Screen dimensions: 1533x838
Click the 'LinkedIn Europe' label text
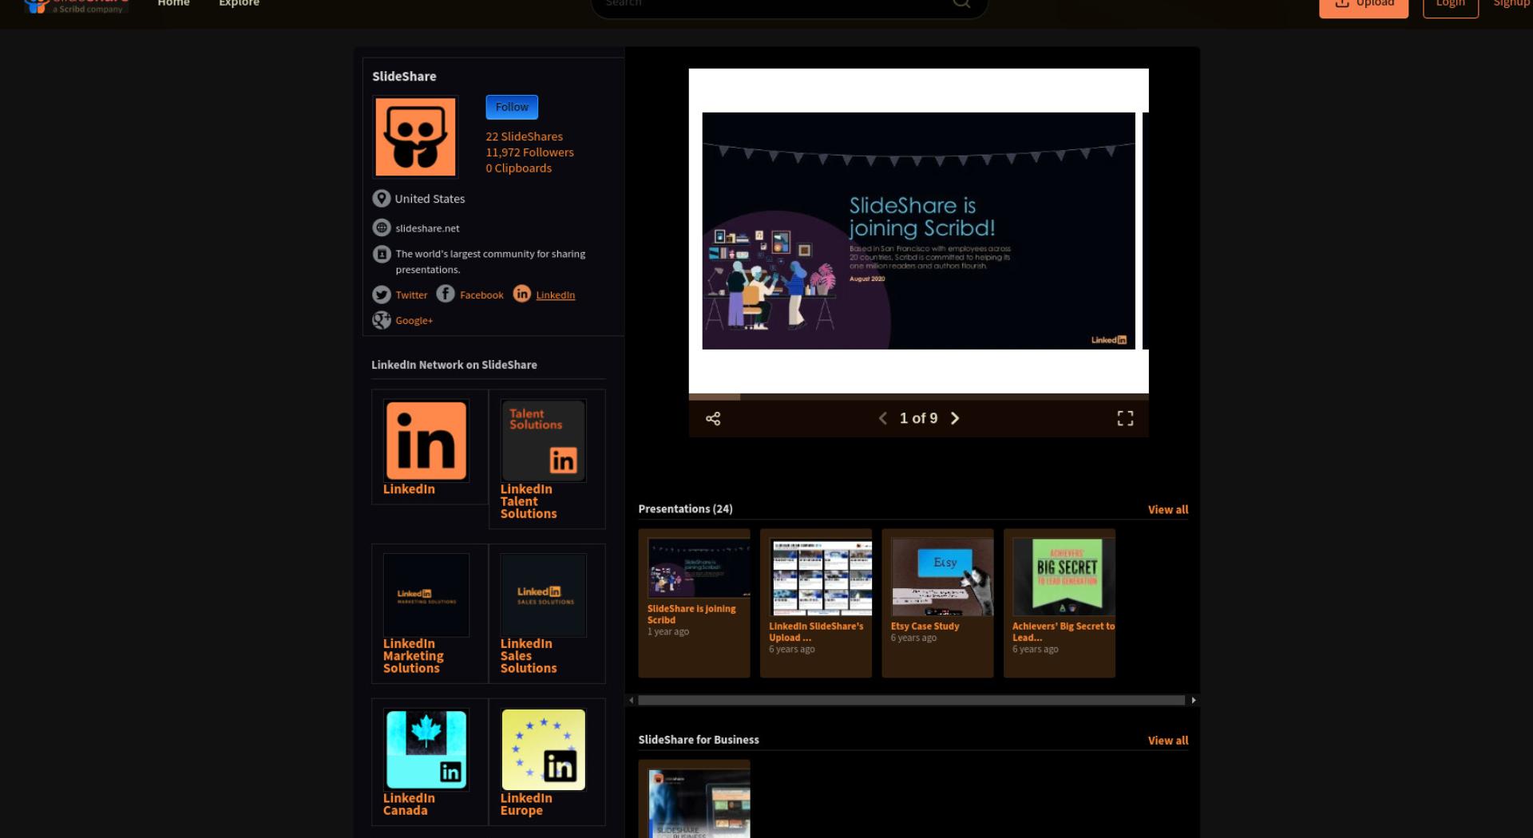[x=526, y=804]
